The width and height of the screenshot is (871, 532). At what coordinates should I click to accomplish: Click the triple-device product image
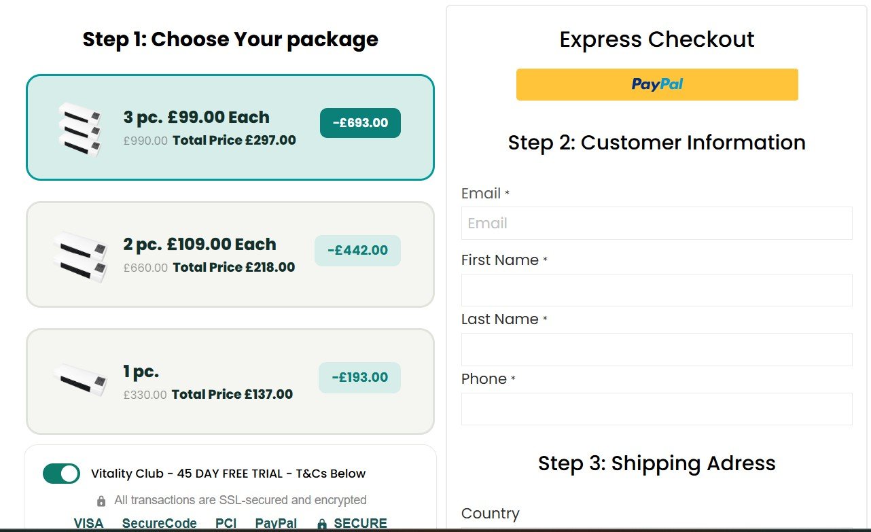tap(79, 128)
